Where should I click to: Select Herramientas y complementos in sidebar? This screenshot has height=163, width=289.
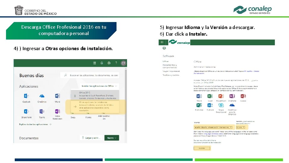click(x=169, y=66)
